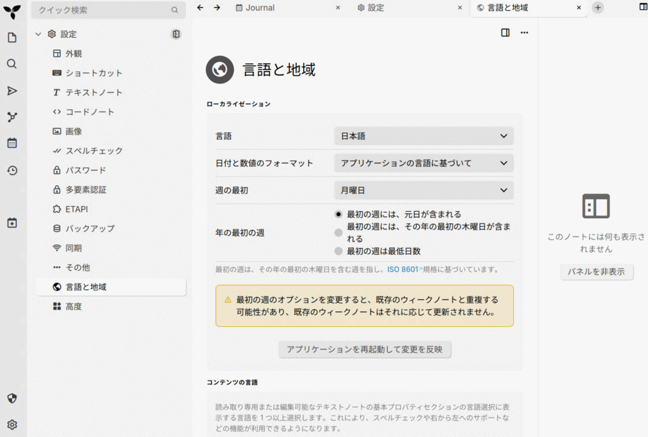Screen dimensions: 648x437
Task: Select the 最初の木曜日 first week radio option
Action: (339, 233)
